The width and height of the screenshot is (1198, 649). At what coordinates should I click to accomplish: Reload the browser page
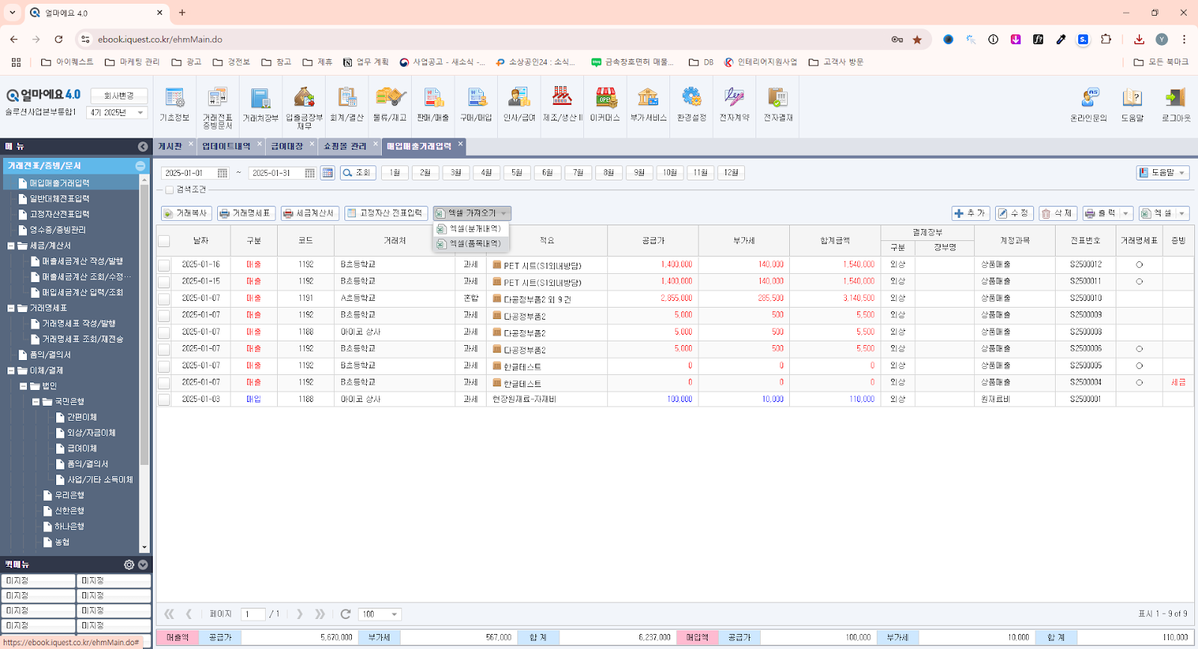click(x=58, y=40)
